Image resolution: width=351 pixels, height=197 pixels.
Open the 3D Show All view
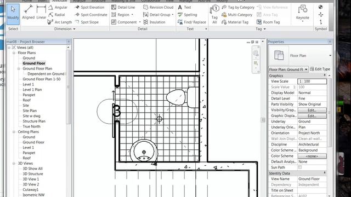click(x=32, y=169)
